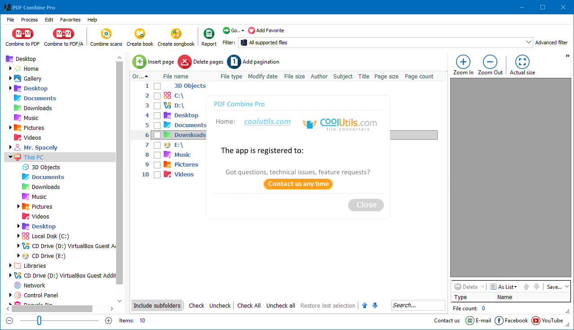This screenshot has height=330, width=574.
Task: Select Gallery in the folder tree
Action: [32, 78]
